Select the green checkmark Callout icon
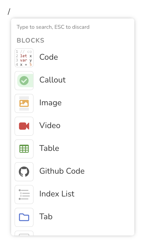The image size is (146, 248). point(24,81)
